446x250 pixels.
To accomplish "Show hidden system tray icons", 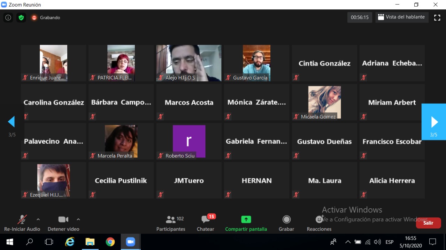I will click(348, 242).
